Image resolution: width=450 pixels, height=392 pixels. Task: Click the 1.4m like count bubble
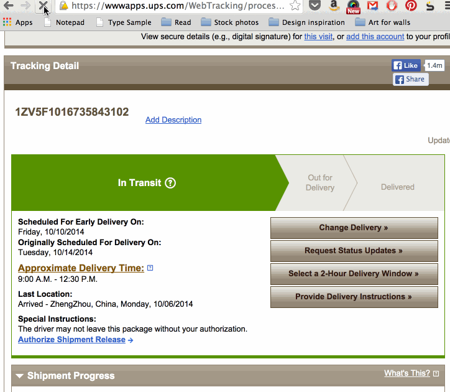[x=434, y=65]
